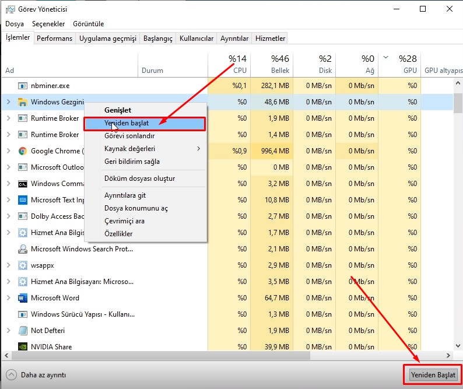Open the Ayrıntılar tab

234,38
